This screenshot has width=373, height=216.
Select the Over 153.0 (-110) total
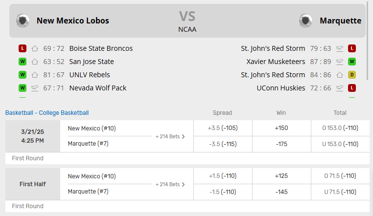tap(340, 129)
